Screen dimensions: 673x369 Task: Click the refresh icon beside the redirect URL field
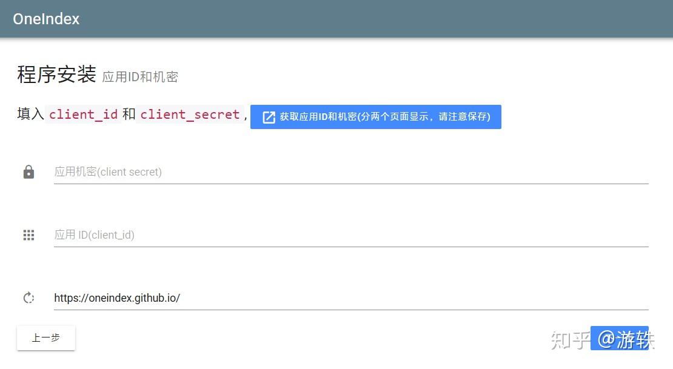click(x=28, y=298)
